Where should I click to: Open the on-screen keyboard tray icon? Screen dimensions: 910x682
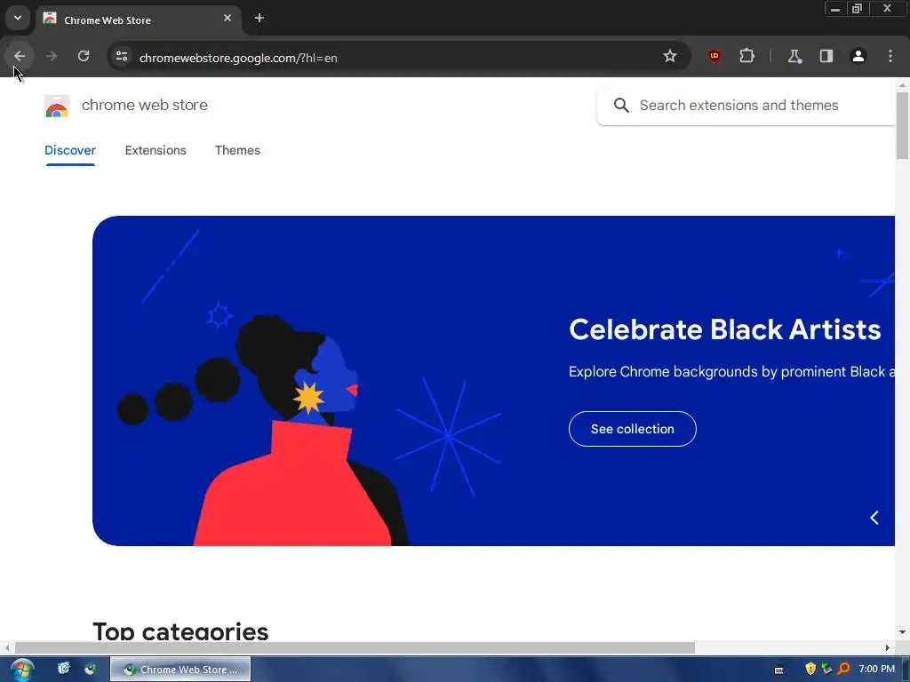tap(778, 670)
